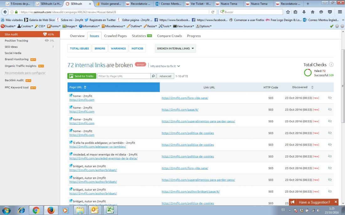Hide bridget row foro-vida-sana issue
The height and width of the screenshot is (215, 345).
coord(330,168)
